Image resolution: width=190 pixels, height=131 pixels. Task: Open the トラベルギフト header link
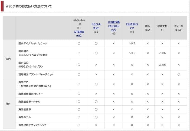(96, 26)
